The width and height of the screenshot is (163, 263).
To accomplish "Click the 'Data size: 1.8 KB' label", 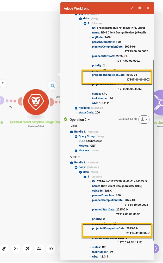I will 128,119.
